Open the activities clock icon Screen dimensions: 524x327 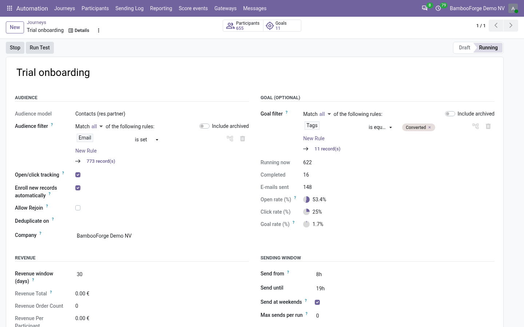click(438, 8)
